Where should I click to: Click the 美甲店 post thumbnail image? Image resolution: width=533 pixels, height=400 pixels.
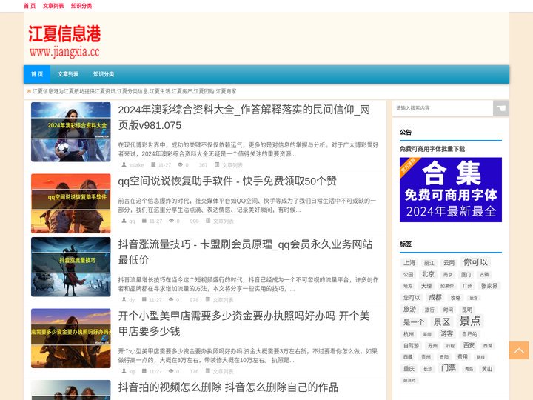tap(71, 338)
